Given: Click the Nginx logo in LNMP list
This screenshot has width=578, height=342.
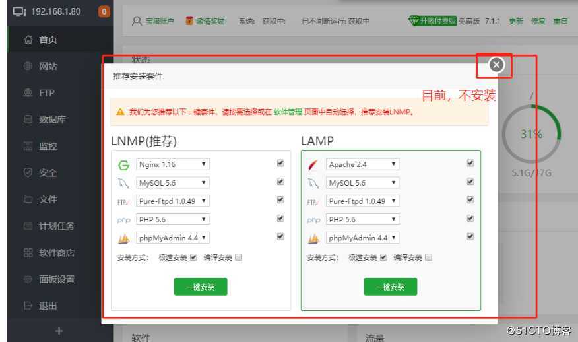Looking at the screenshot, I should pos(123,165).
